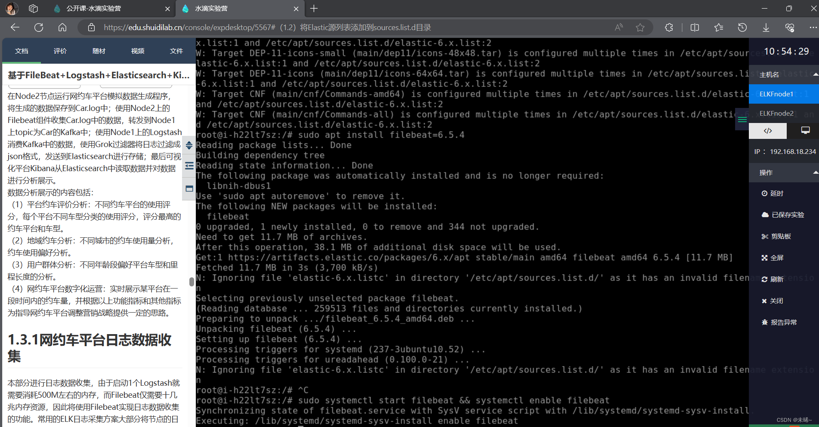Go to the browser Home icon

point(62,28)
